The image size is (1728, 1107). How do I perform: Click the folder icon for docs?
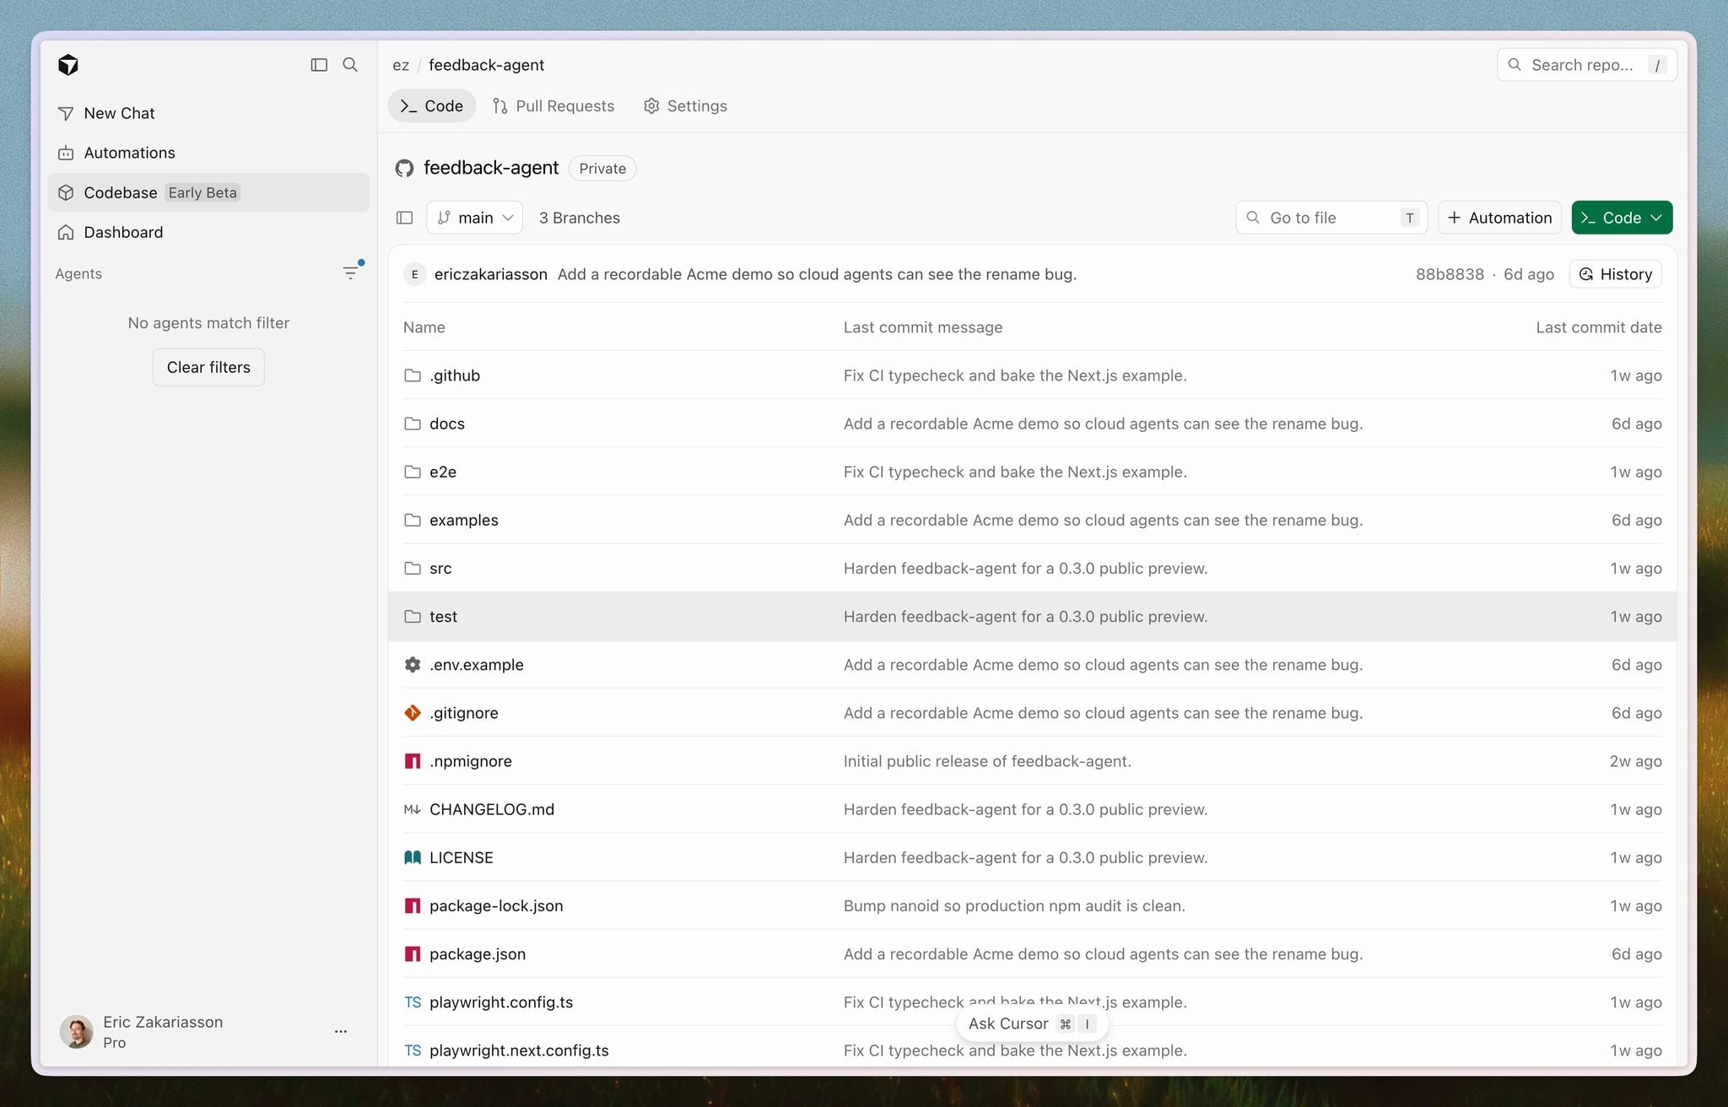[x=413, y=424]
